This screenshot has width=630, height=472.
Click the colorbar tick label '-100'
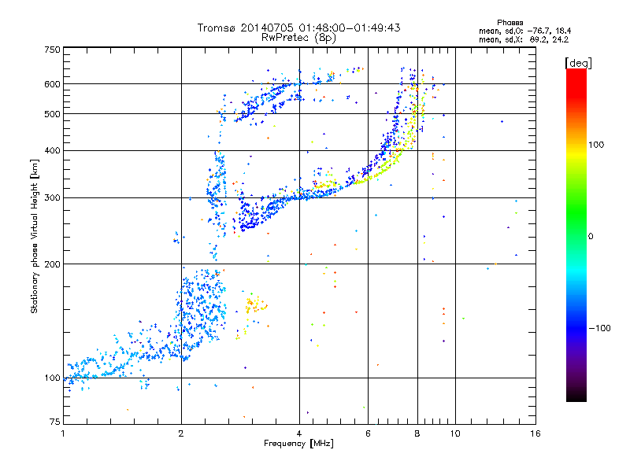tap(599, 328)
